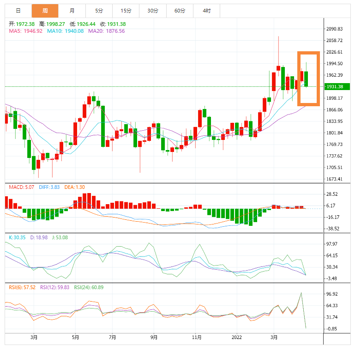This screenshot has width=355, height=351.
Task: Click the 28.52 MACD axis label
Action: [x=332, y=194]
